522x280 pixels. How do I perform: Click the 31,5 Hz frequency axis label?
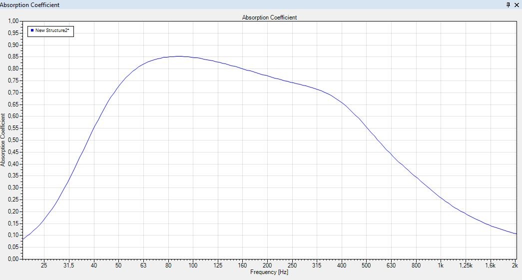pos(68,265)
